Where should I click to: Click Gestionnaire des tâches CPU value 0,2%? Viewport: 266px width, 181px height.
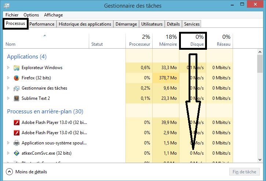pos(145,88)
